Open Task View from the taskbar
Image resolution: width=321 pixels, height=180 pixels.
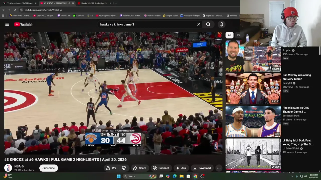[161, 176]
